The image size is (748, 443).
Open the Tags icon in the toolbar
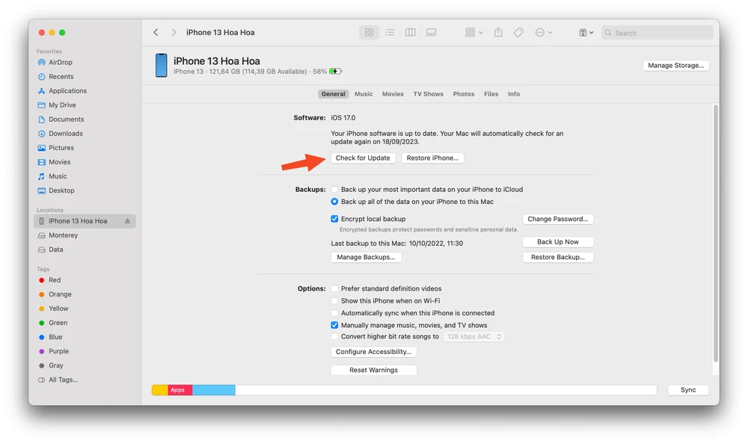coord(518,32)
